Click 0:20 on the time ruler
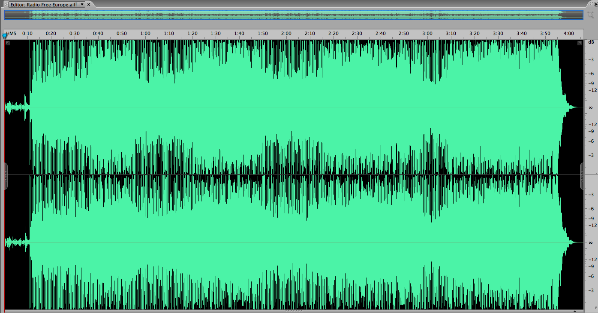Screen dimensions: 598x313 point(51,33)
